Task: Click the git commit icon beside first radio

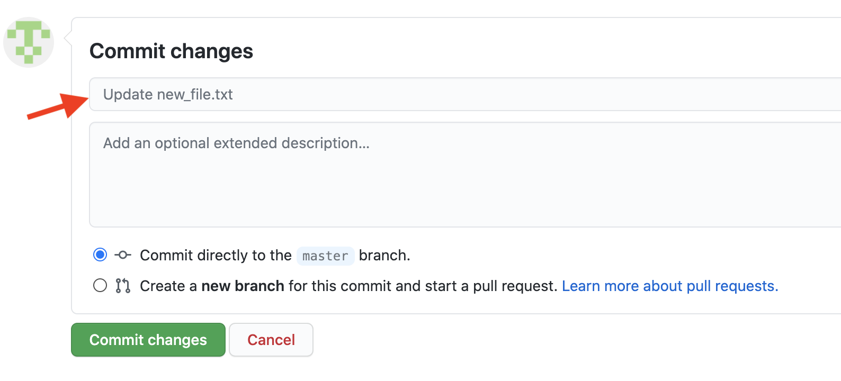Action: tap(123, 255)
